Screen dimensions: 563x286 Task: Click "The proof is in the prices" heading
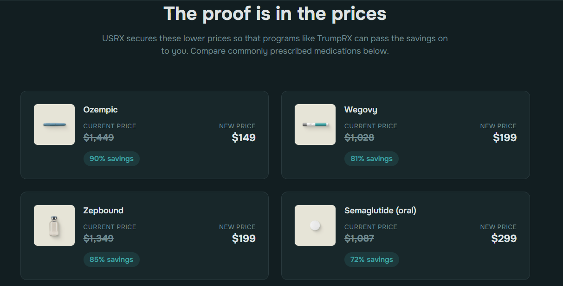(275, 14)
